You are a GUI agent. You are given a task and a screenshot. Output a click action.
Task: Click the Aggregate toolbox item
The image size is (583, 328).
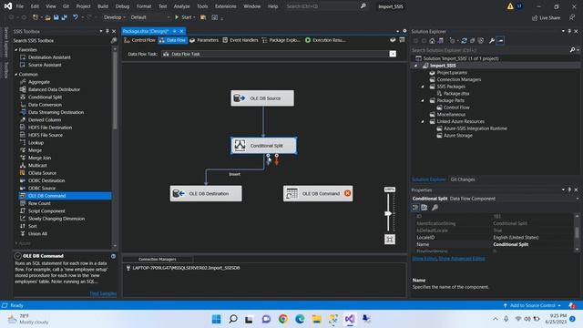click(x=38, y=82)
